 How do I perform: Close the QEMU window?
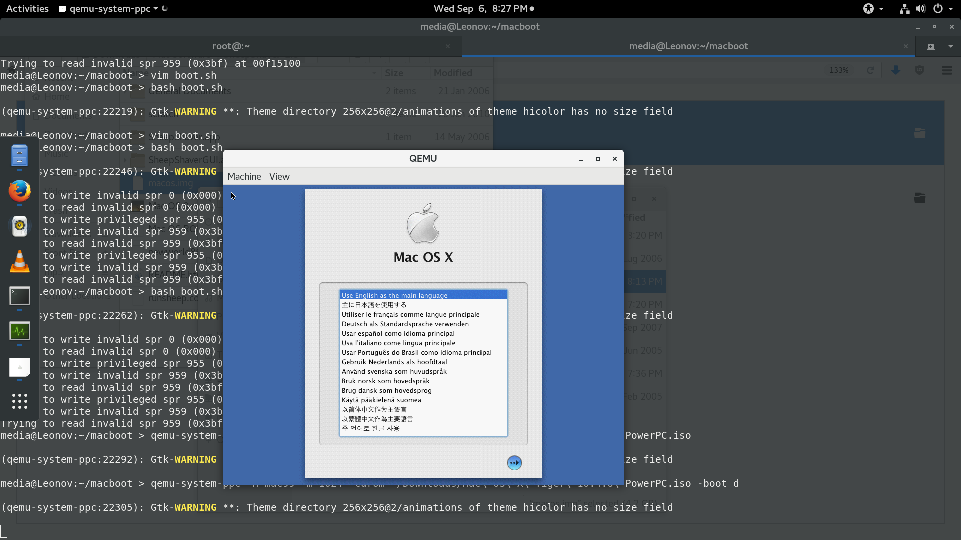(x=615, y=159)
